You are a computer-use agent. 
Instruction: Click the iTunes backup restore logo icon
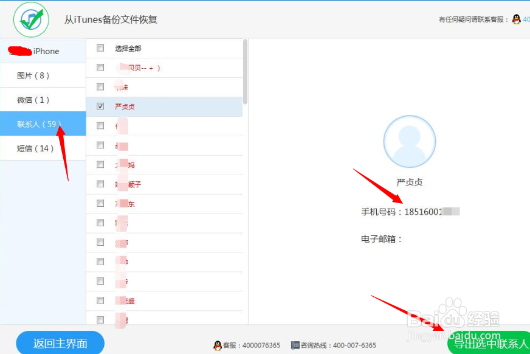coord(31,20)
